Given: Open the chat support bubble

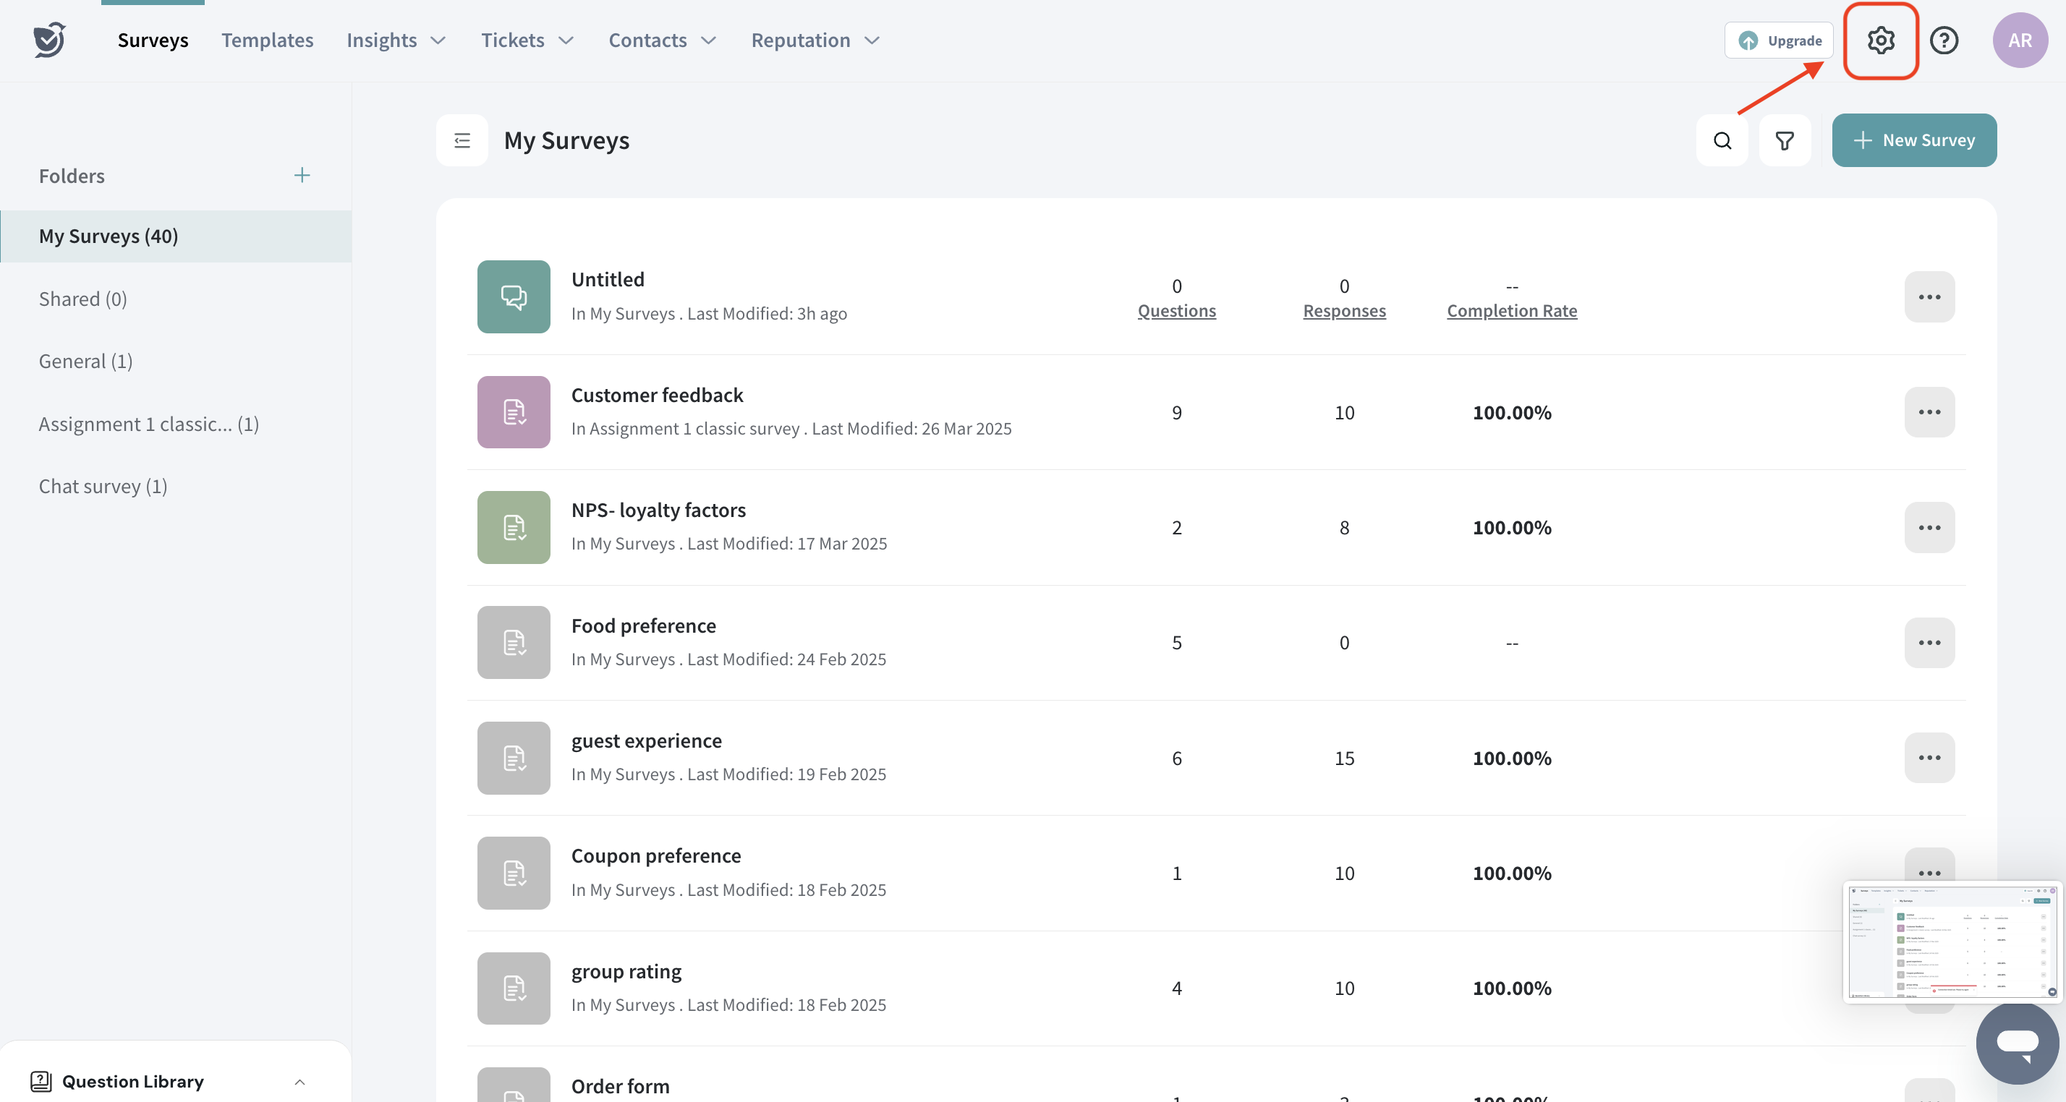Looking at the screenshot, I should [x=2016, y=1042].
